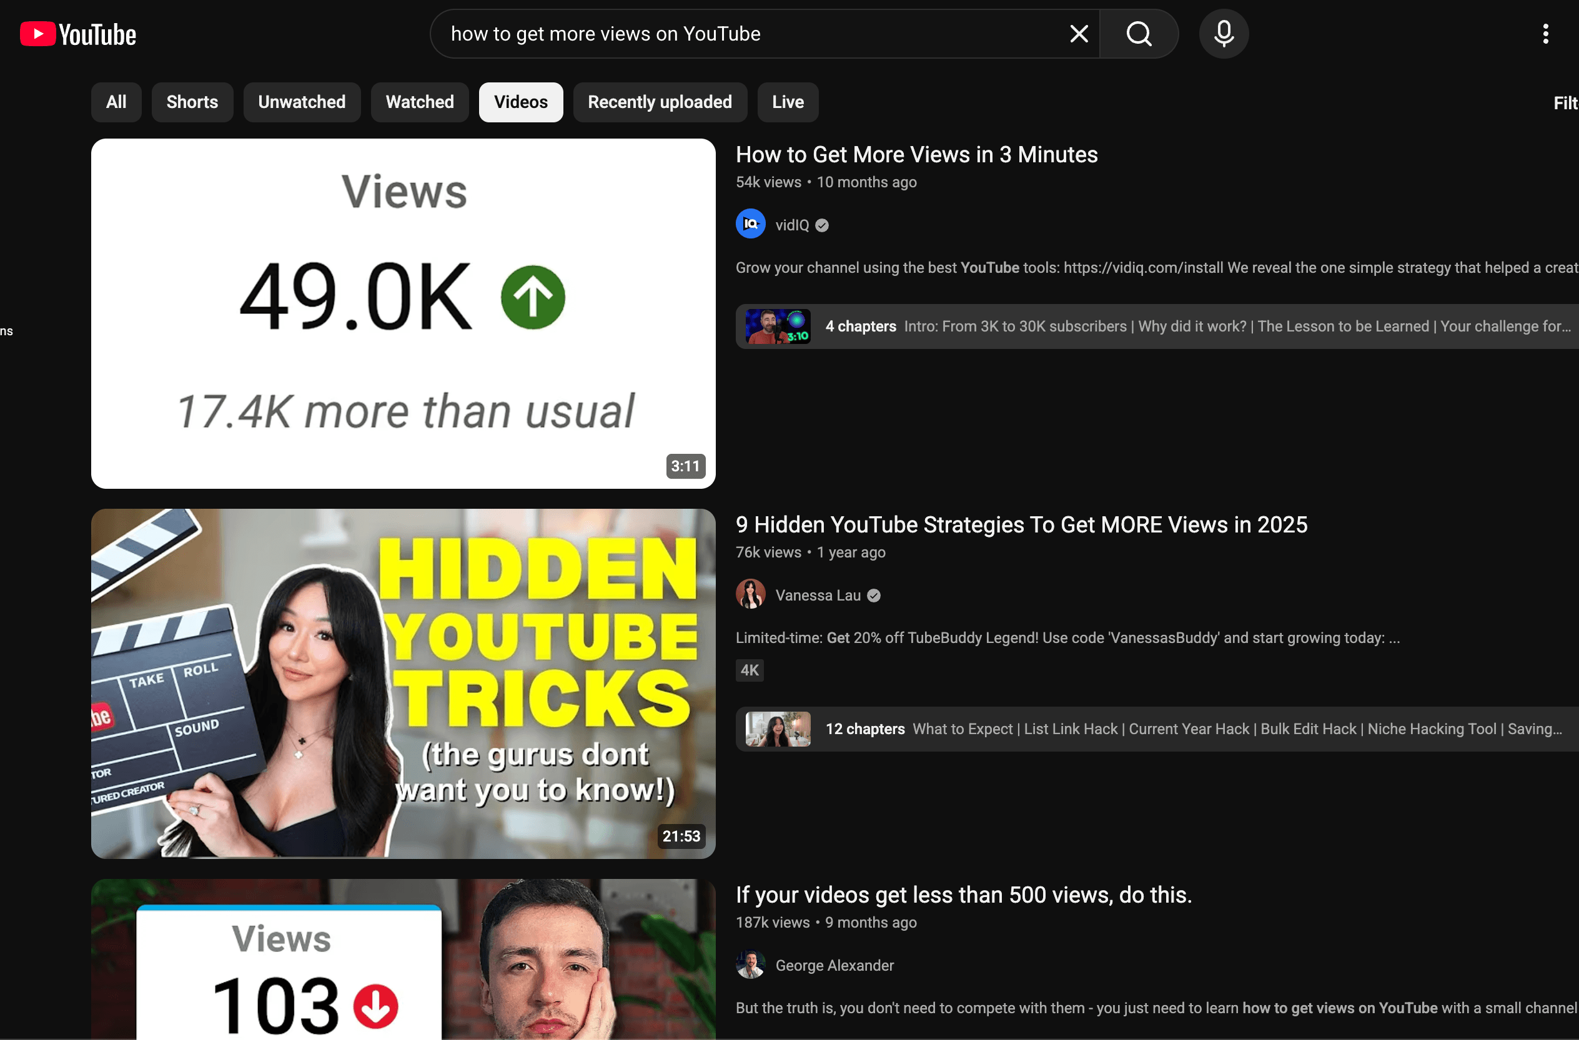The image size is (1579, 1040).
Task: Open 'If your videos get less than 500 views' title
Action: (x=963, y=895)
